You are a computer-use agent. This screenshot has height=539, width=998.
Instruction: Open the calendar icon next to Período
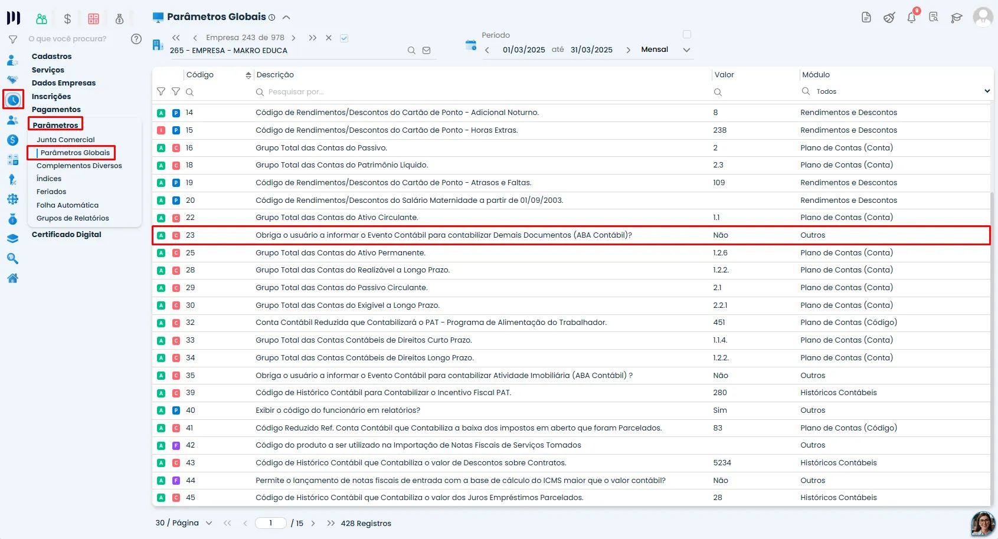pos(471,45)
